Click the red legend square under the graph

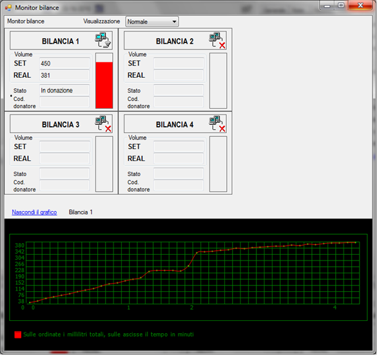coord(18,334)
